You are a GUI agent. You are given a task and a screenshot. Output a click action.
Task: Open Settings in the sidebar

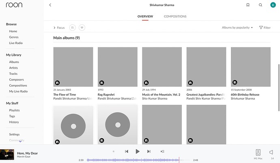coord(14,134)
